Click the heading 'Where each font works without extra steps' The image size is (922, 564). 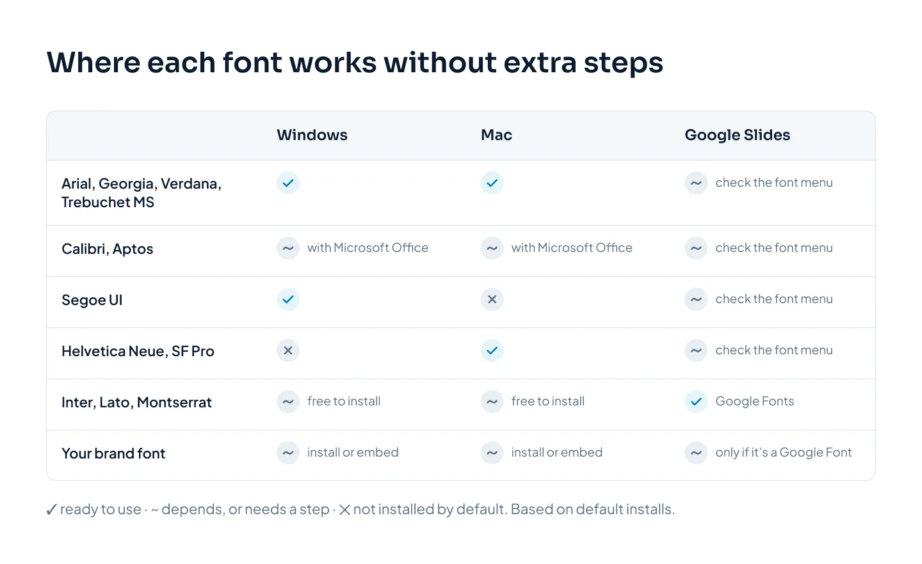point(355,63)
